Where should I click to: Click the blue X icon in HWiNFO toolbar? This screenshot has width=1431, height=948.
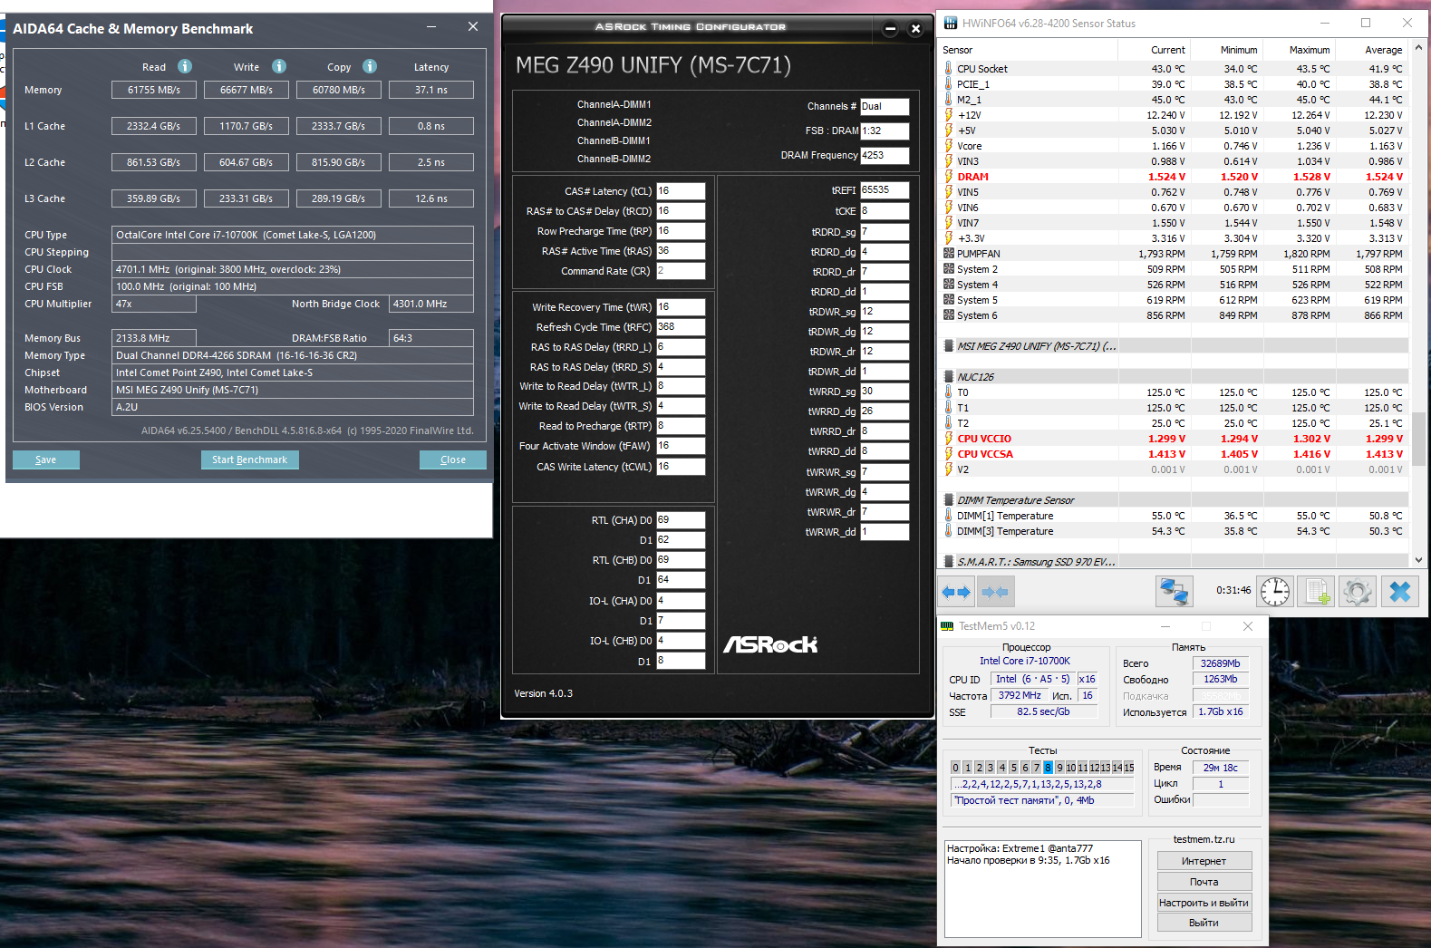point(1400,592)
